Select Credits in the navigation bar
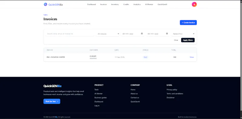Image resolution: width=242 pixels, height=119 pixels. coord(126,5)
